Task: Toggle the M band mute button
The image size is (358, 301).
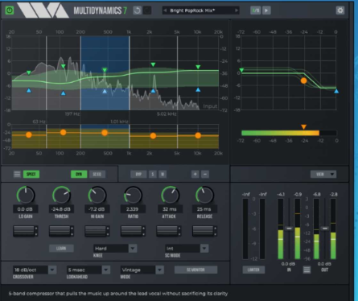Action: point(163,174)
